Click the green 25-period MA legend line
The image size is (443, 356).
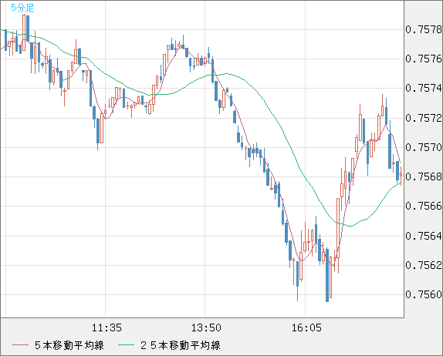tap(126, 345)
